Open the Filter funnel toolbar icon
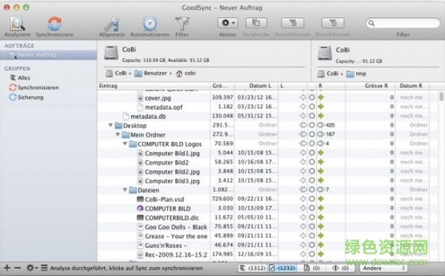Screen dimensions: 445x276 click(x=182, y=24)
